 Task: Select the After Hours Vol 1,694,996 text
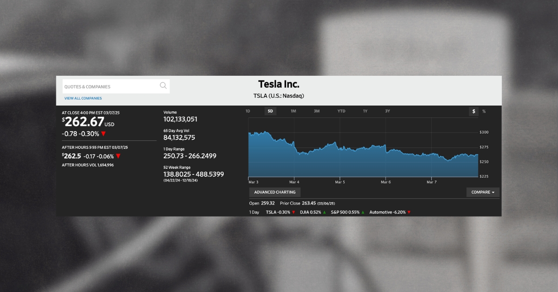[x=88, y=165]
